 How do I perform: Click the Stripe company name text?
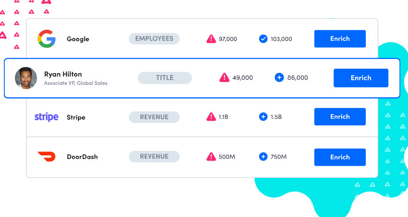click(x=76, y=118)
